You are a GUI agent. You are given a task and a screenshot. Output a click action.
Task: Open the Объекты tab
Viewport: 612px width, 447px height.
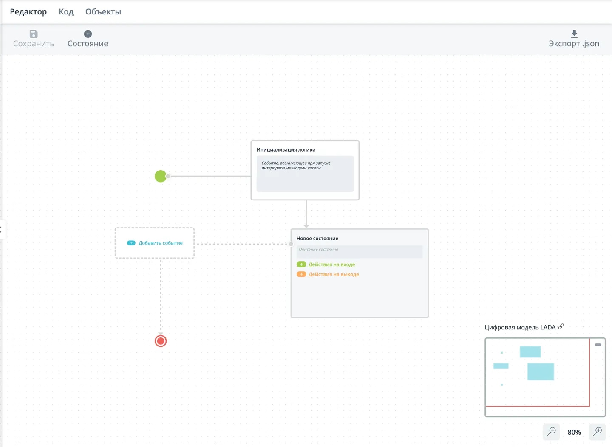(x=103, y=12)
